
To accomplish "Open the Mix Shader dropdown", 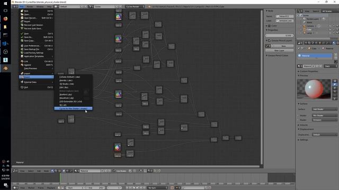I will coord(324,116).
